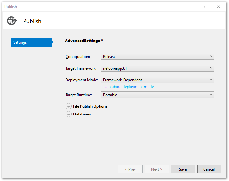Expand File Publish Options with chevron icon
This screenshot has width=229, height=181.
68,106
